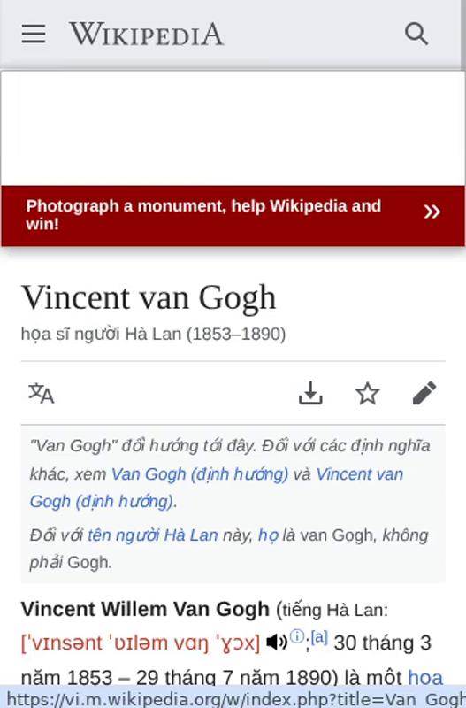Open 'Van Gogh (định hướng)' link
Screen dimensions: 466x708
pyautogui.click(x=200, y=474)
